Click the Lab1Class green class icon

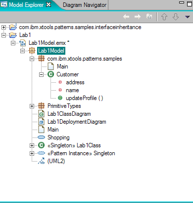pos(41,145)
